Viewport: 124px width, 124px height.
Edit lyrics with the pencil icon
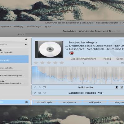pos(35,93)
